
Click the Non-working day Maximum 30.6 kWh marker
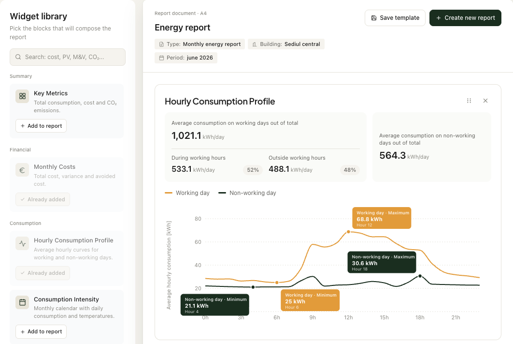click(382, 262)
